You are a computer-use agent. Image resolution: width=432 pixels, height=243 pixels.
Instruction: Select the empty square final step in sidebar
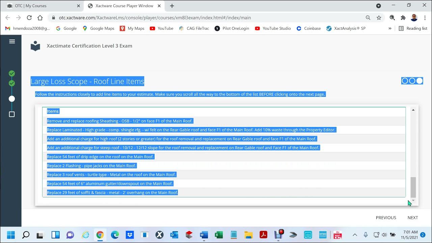12,114
